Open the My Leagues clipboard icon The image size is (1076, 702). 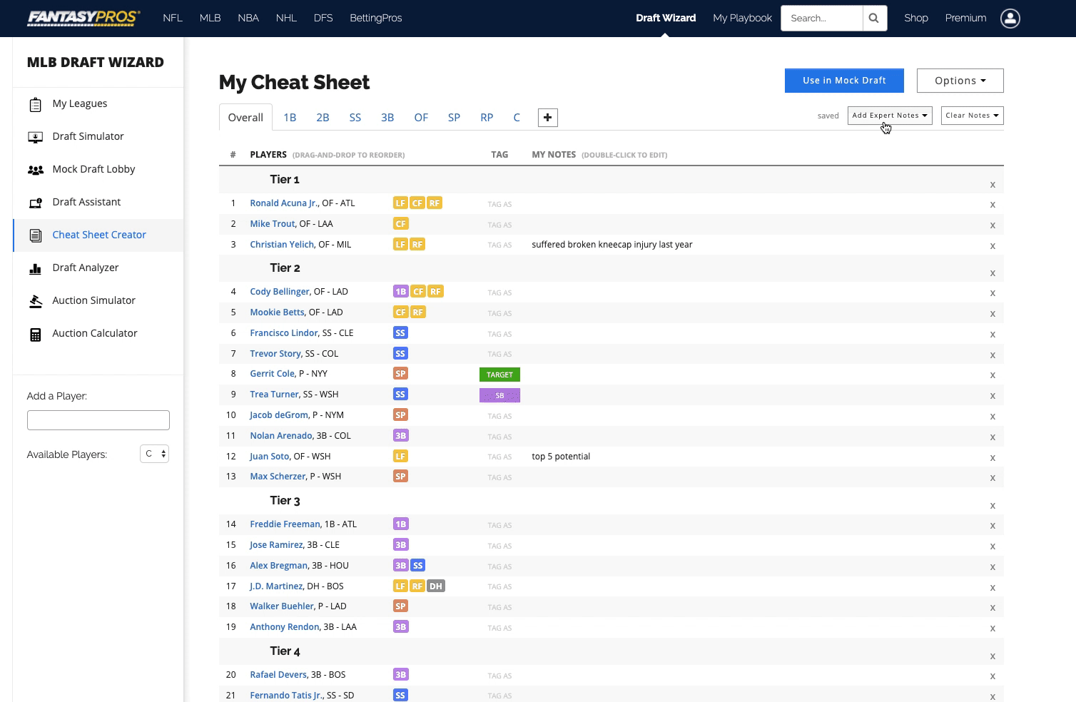pos(35,104)
